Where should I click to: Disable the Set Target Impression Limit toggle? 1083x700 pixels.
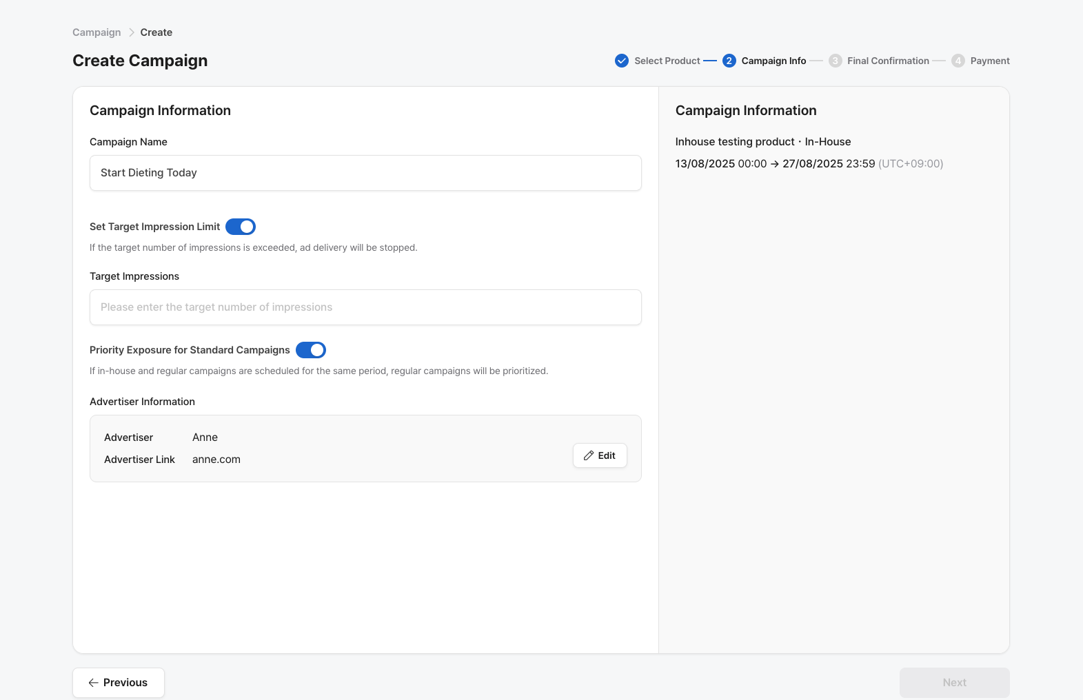241,227
